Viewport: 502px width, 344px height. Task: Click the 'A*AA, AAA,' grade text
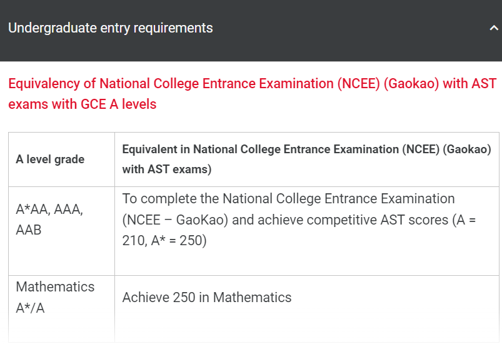click(49, 210)
